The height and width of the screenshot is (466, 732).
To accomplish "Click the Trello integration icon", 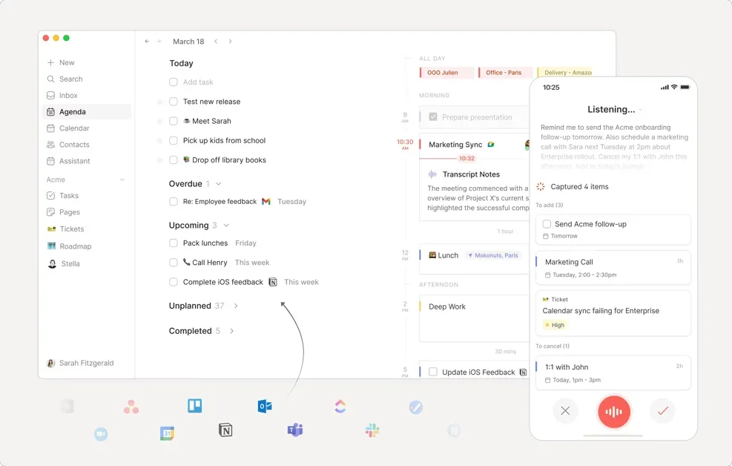I will (194, 406).
